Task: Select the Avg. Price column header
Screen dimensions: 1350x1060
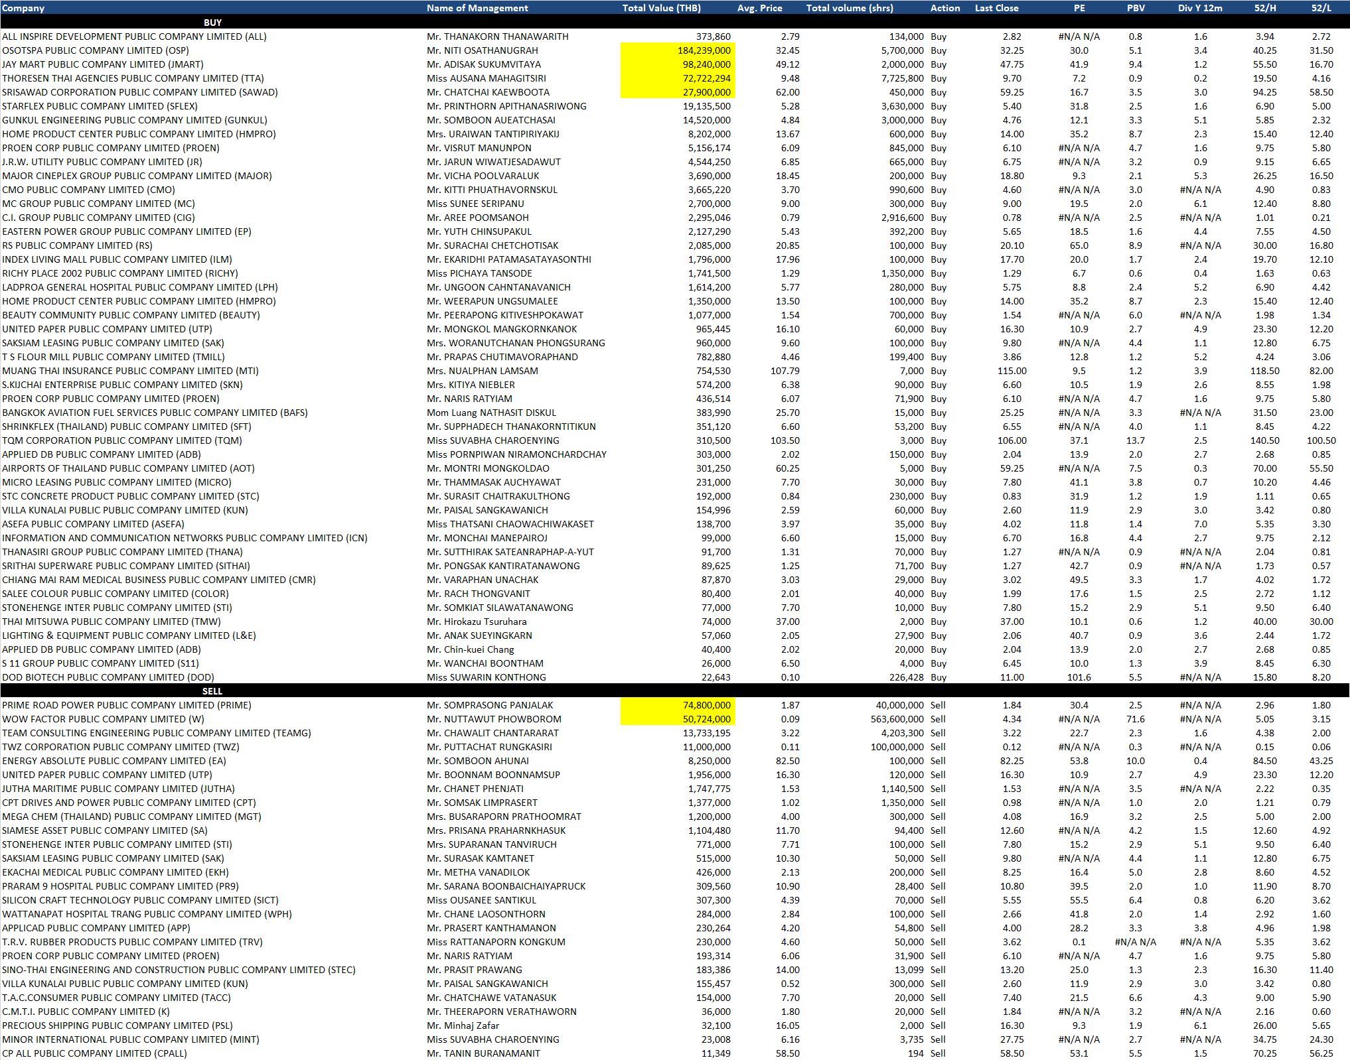Action: tap(759, 8)
